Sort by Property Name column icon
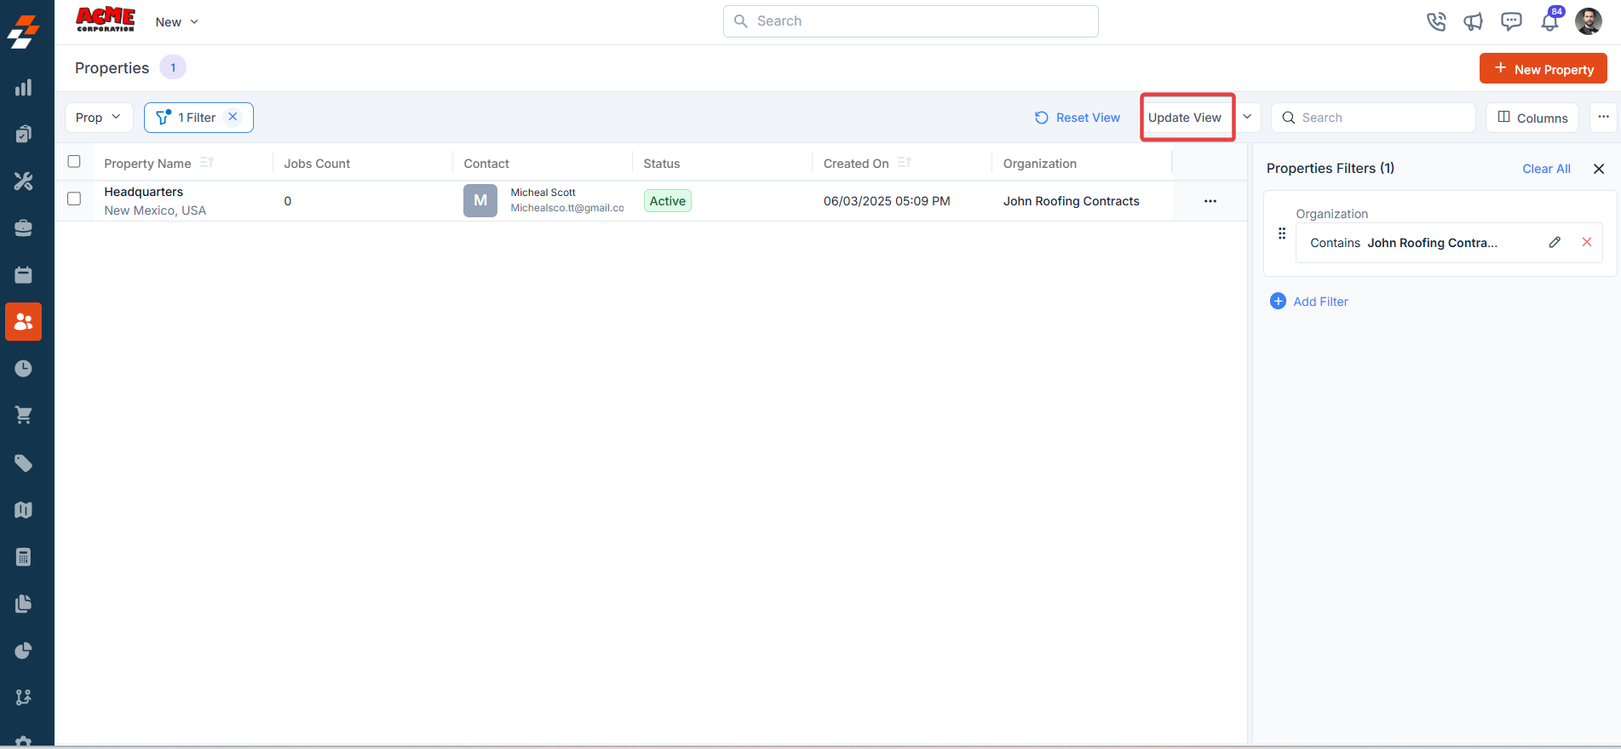This screenshot has width=1621, height=749. (x=207, y=162)
